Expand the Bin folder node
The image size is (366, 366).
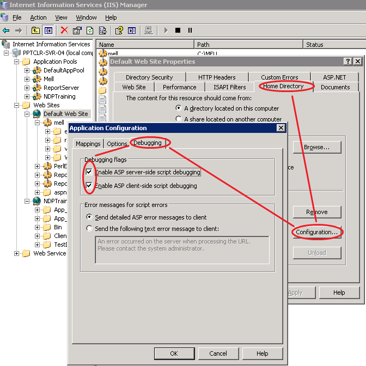[x=37, y=227]
